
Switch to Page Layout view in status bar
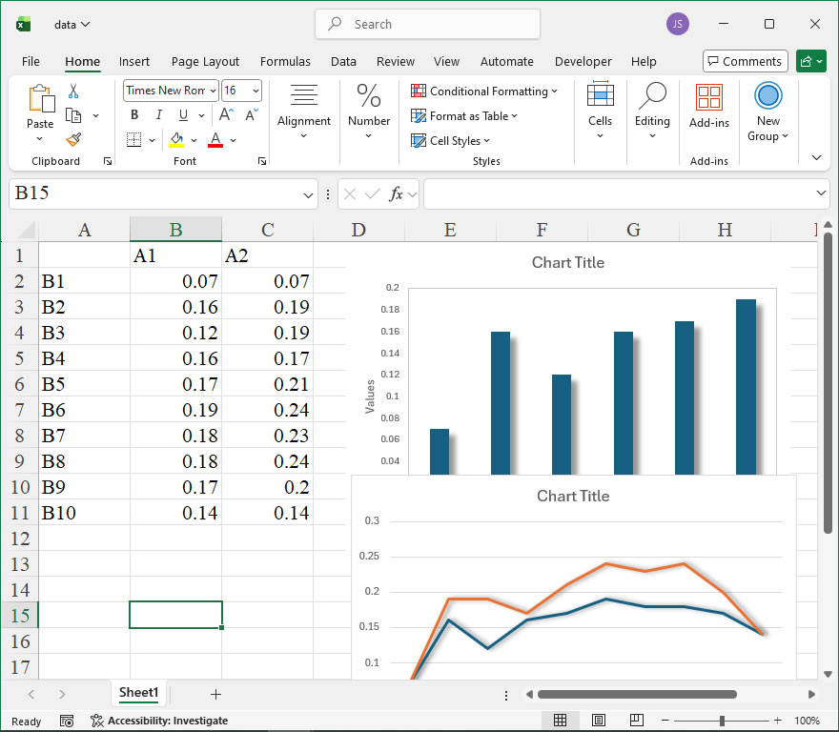point(599,721)
